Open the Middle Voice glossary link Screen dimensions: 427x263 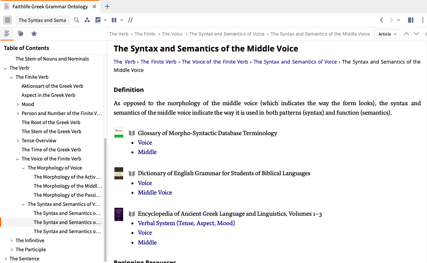pos(147,152)
